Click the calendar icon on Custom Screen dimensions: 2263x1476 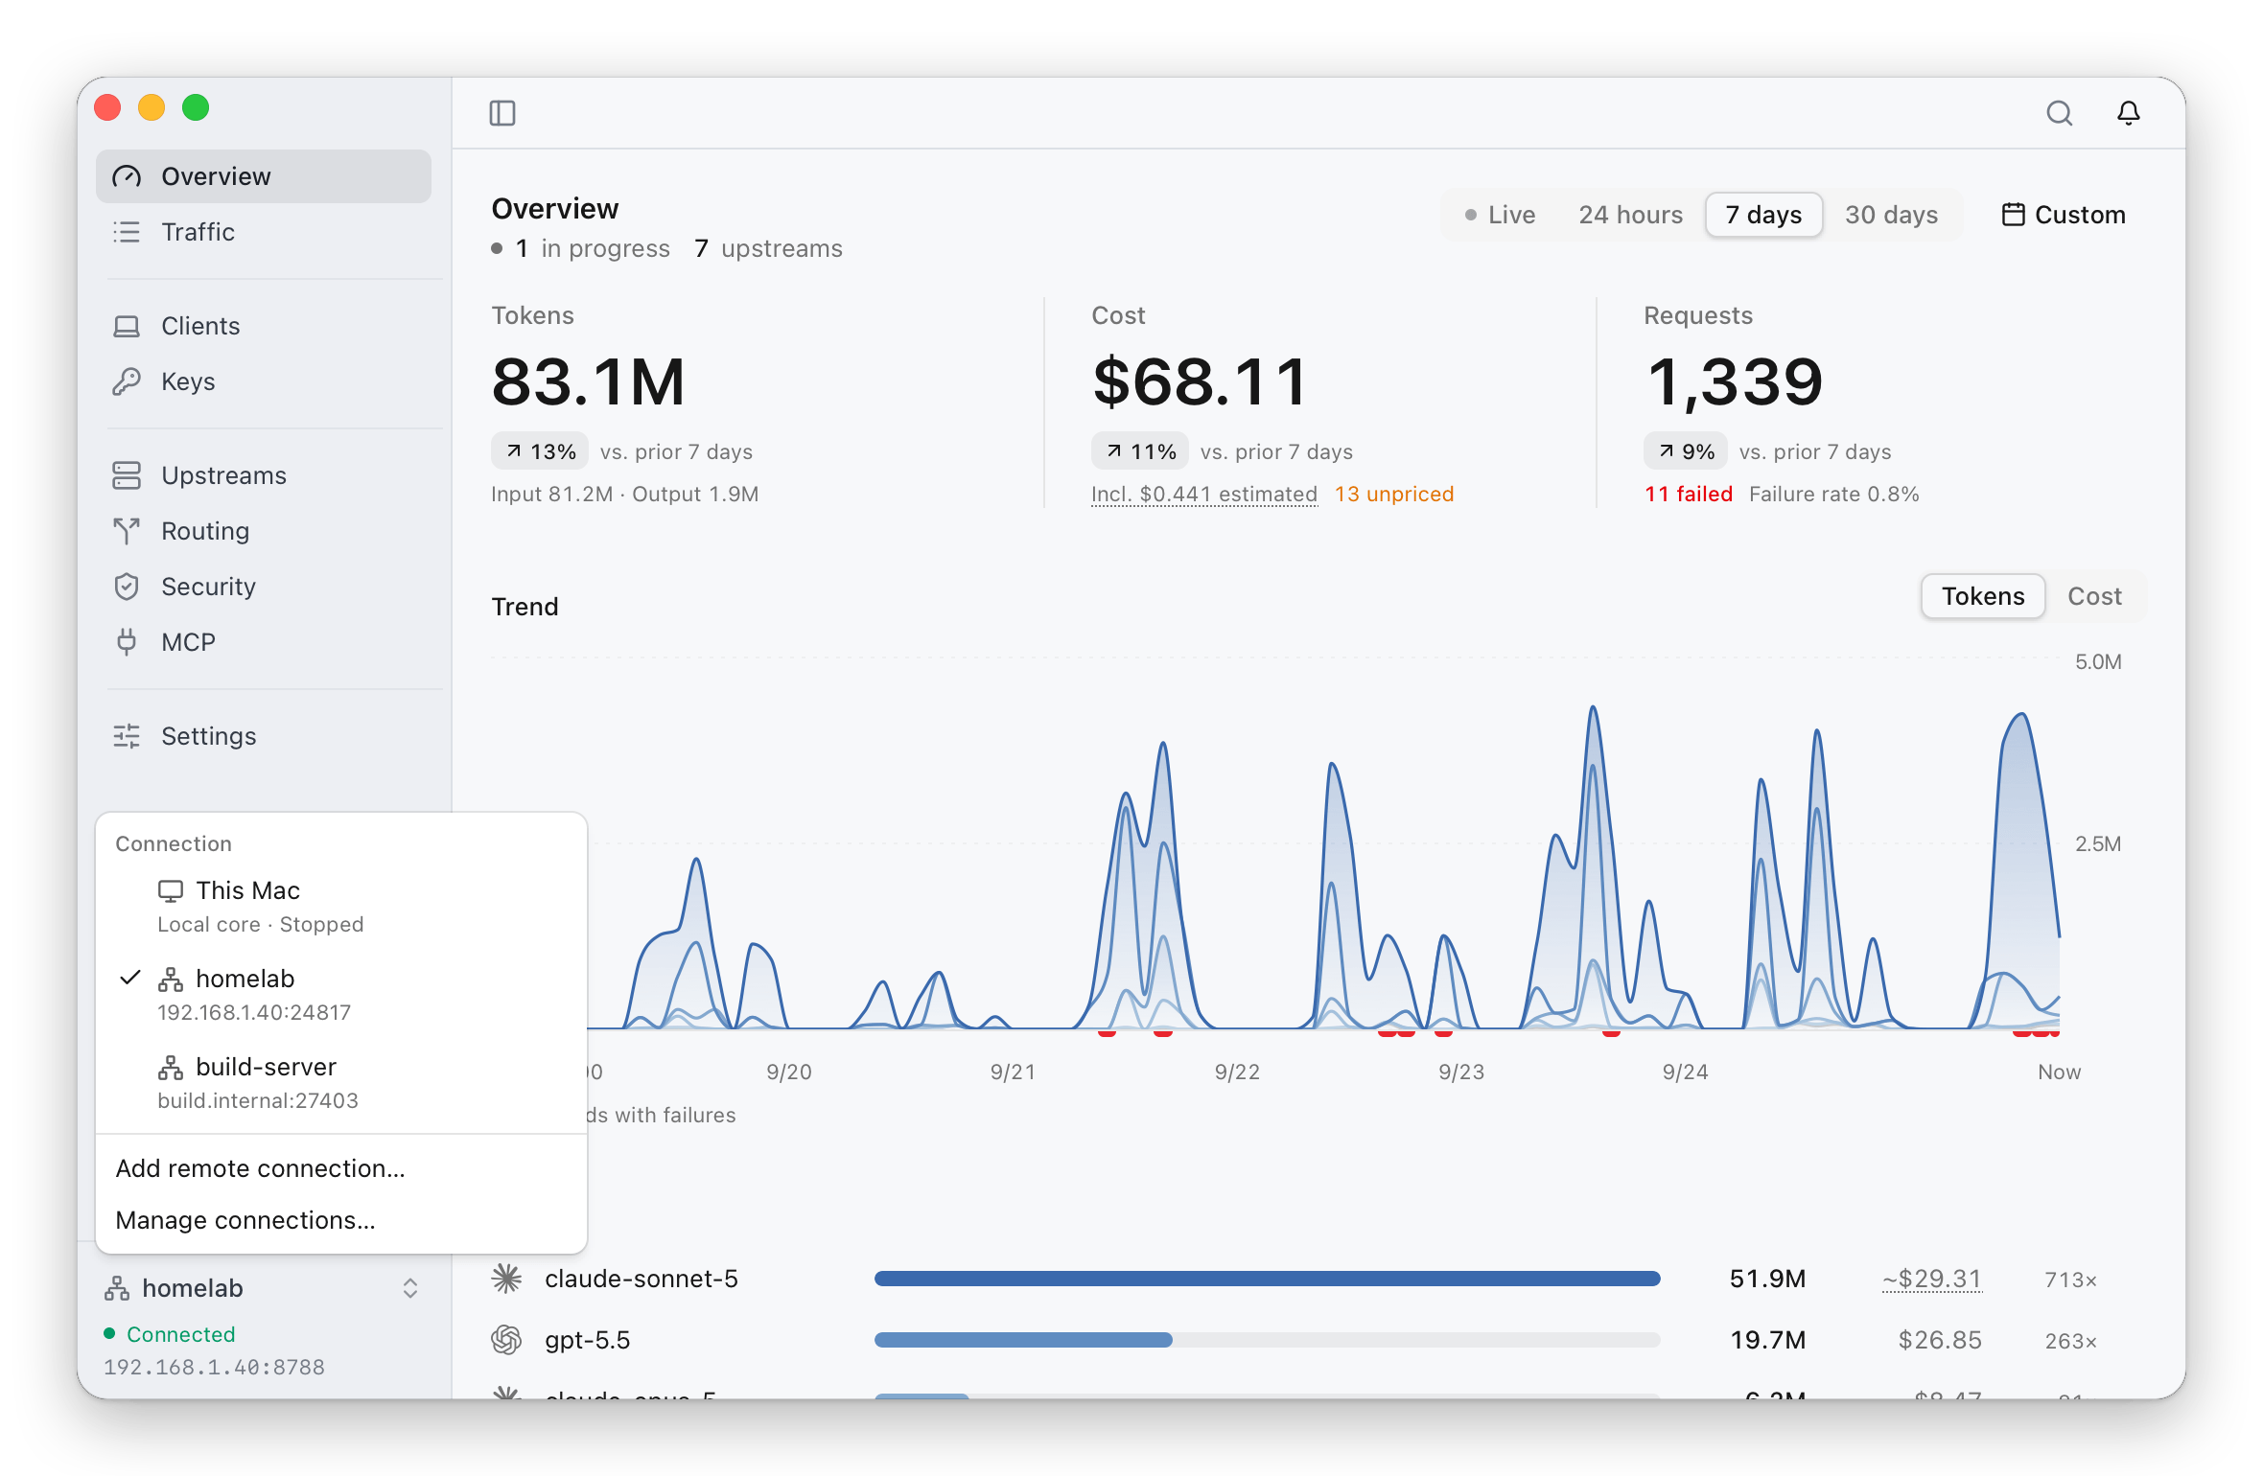[x=2014, y=215]
